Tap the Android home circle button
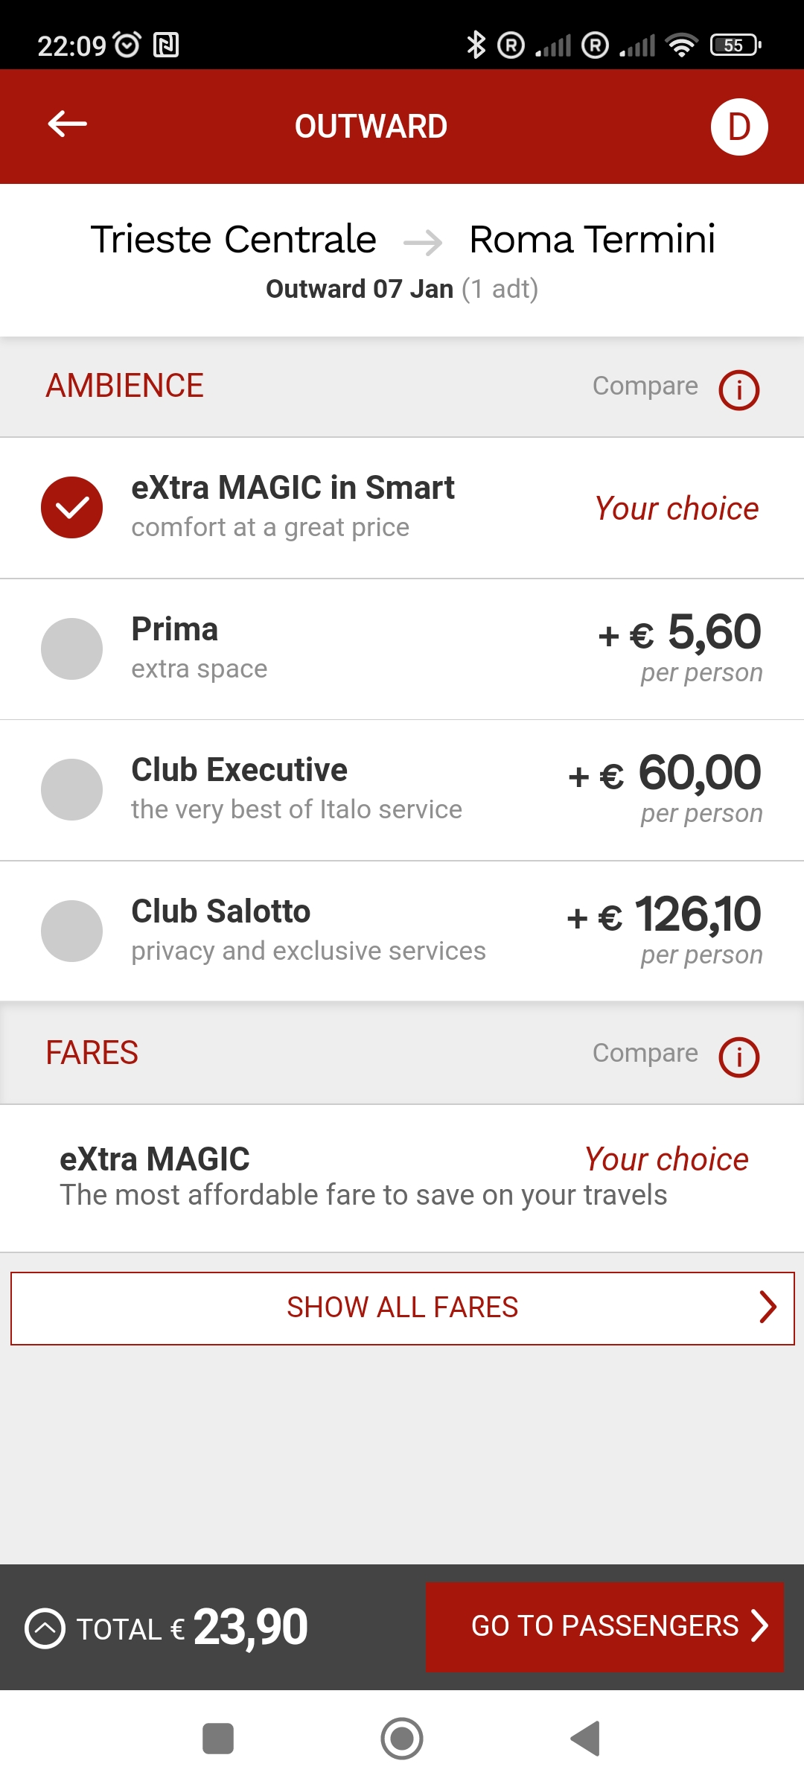804x1787 pixels. coord(402,1739)
